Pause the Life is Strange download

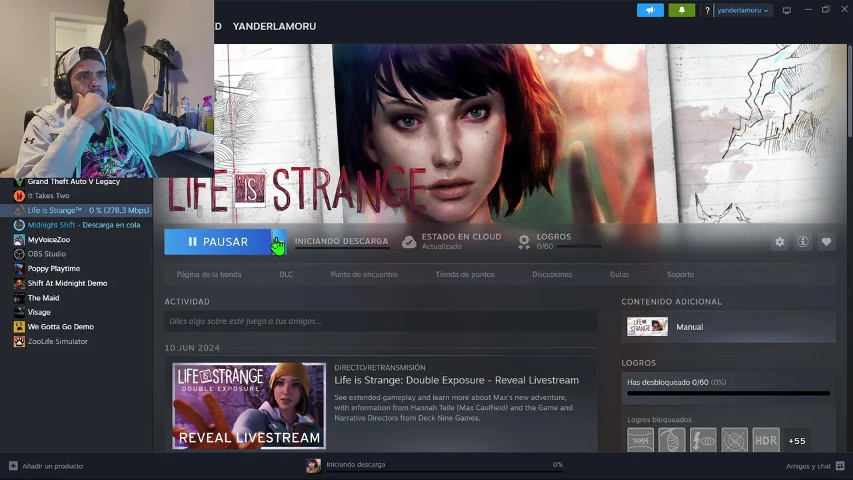click(x=218, y=242)
